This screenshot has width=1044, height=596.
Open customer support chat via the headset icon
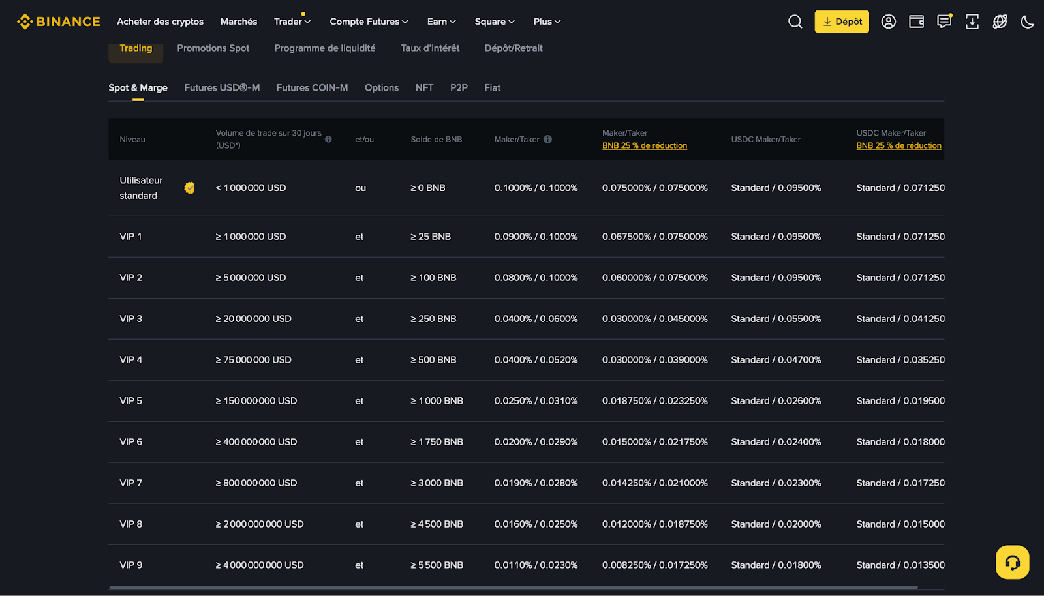coord(1011,561)
